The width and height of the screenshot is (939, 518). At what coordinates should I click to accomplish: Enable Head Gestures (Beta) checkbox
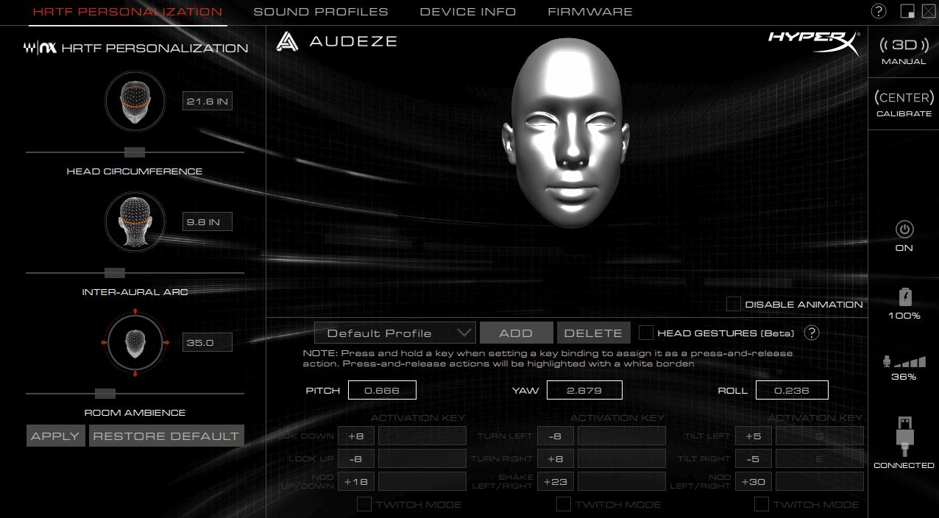coord(645,333)
